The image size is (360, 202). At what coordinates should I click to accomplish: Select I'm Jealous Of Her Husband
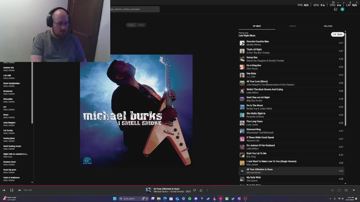coord(291,147)
